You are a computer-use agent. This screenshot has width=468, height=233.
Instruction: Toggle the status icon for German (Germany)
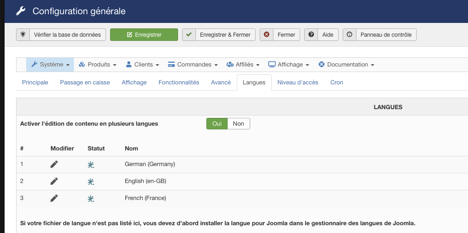click(91, 165)
